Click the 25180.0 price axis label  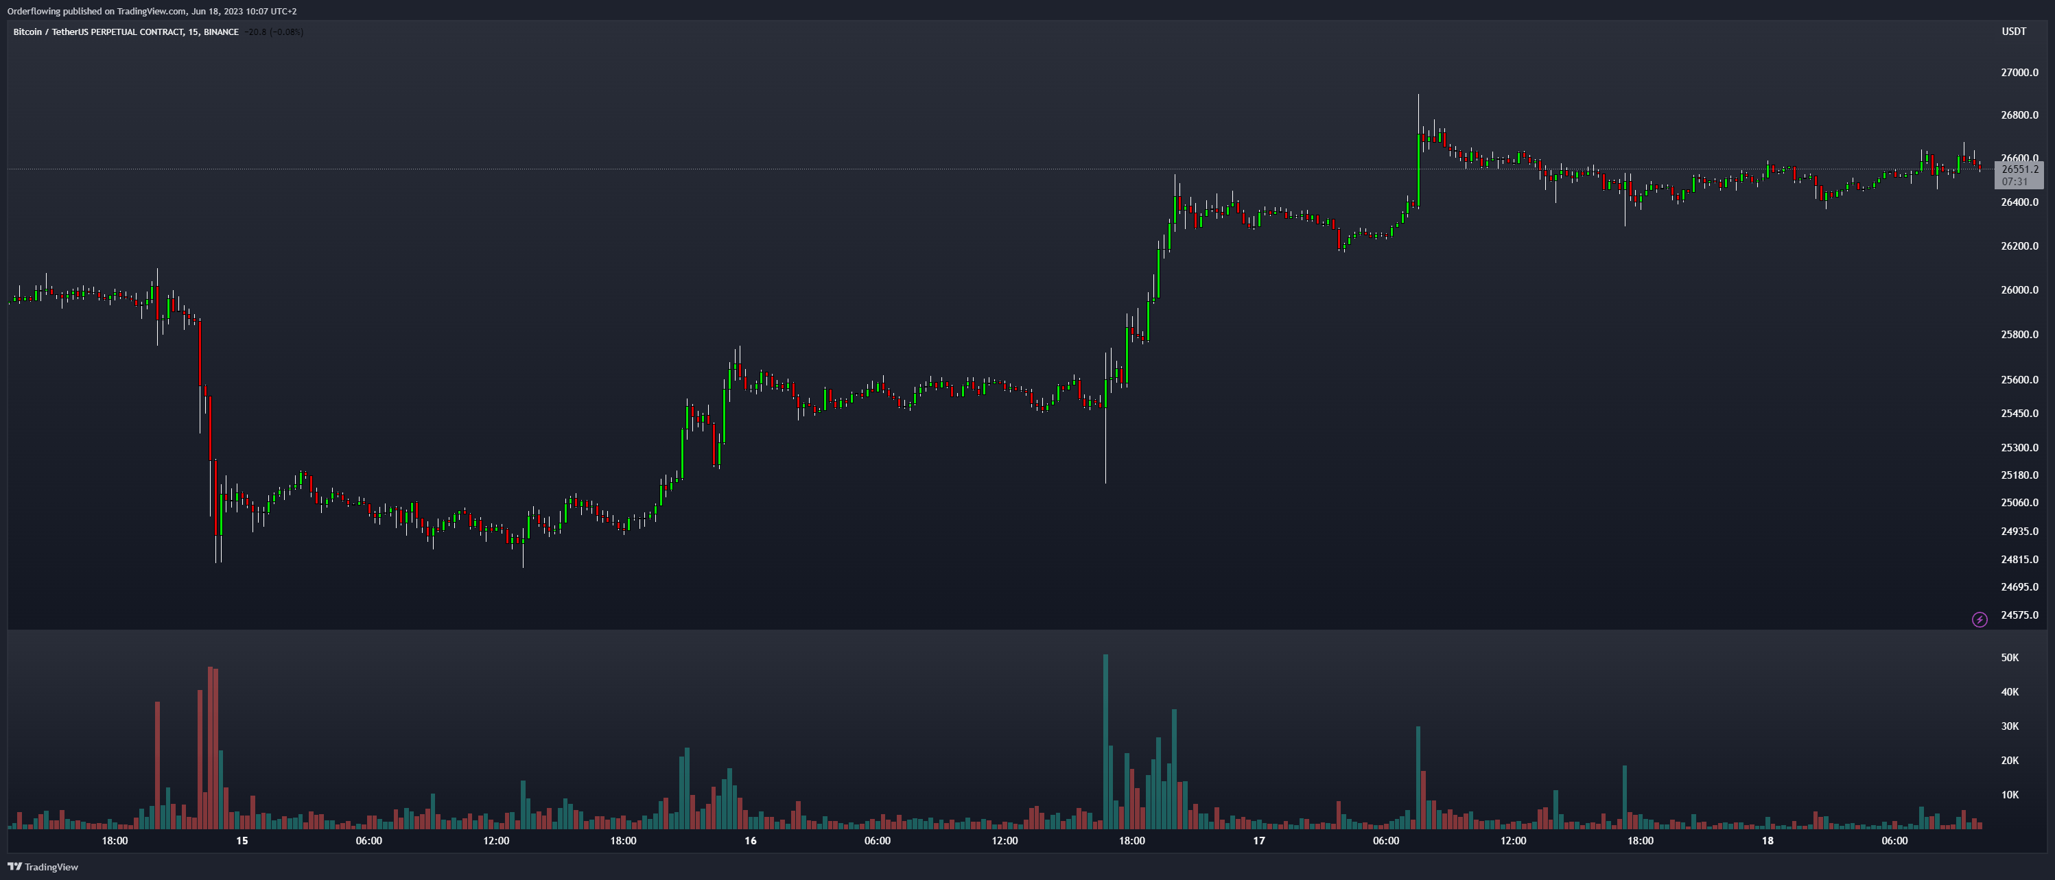click(2019, 475)
